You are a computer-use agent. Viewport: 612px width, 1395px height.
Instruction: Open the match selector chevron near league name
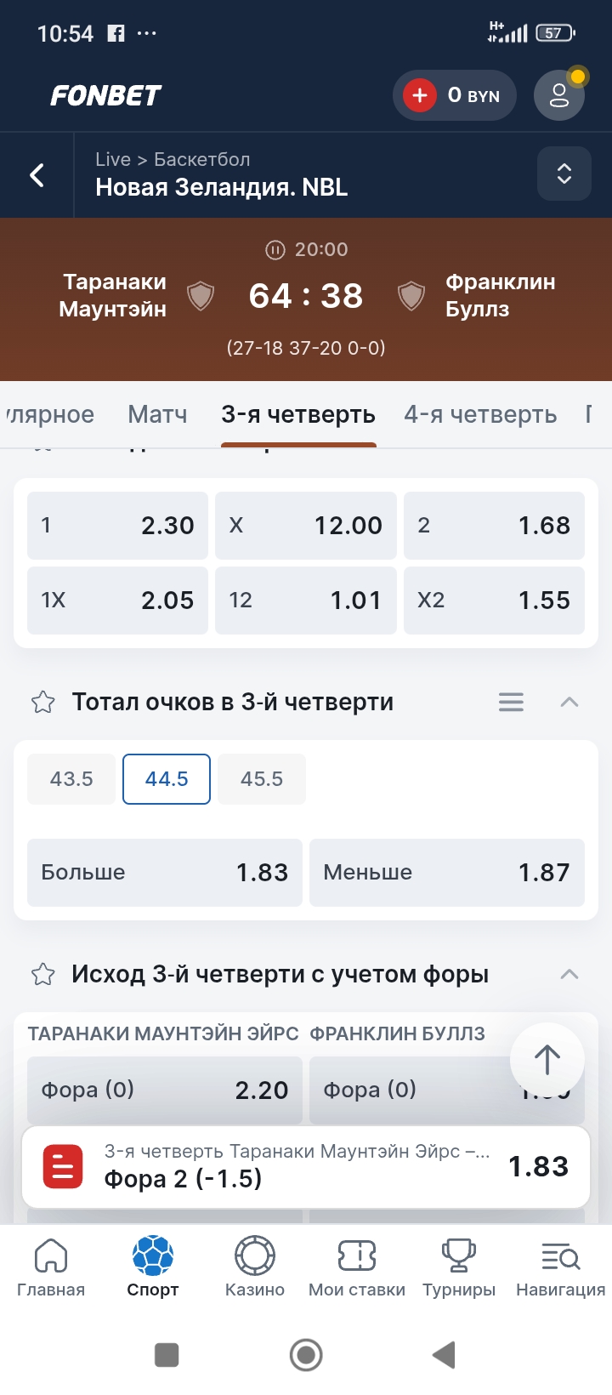pyautogui.click(x=564, y=174)
